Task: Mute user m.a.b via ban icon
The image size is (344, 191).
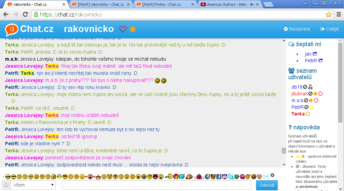Action: (x=306, y=101)
